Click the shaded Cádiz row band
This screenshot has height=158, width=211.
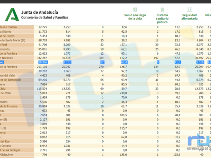tap(16, 89)
